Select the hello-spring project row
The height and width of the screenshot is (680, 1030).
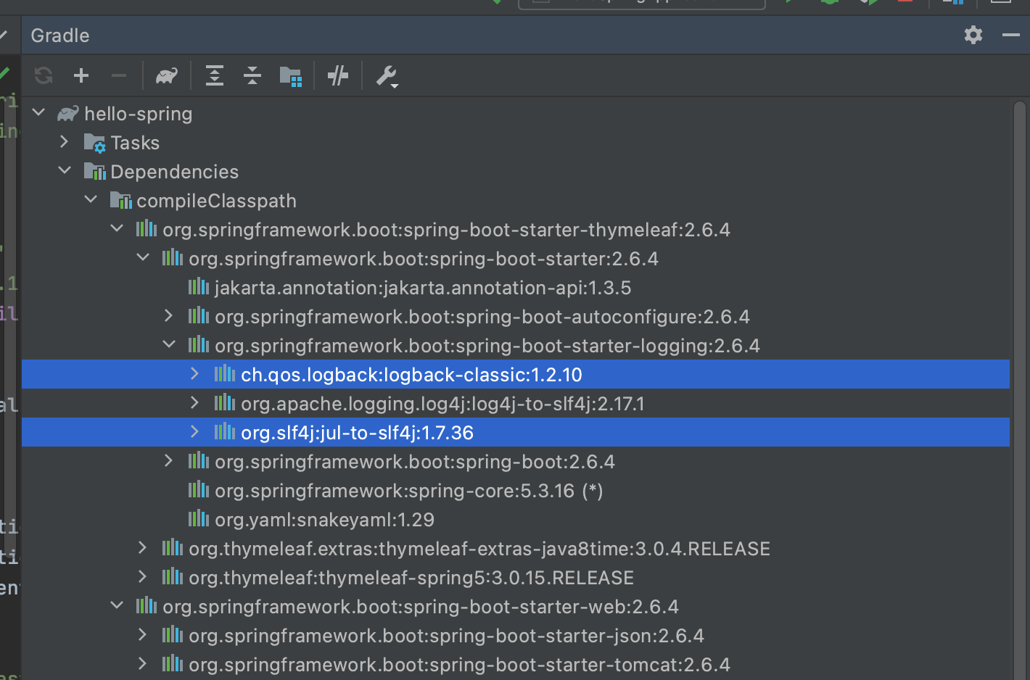516,114
